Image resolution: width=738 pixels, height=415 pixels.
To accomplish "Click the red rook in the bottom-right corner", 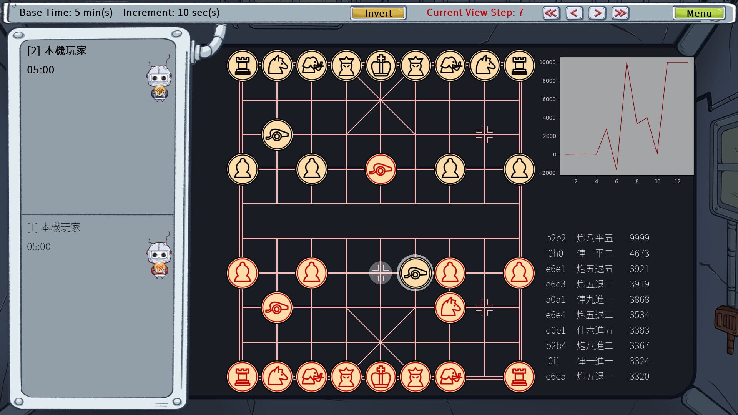I will pyautogui.click(x=519, y=377).
